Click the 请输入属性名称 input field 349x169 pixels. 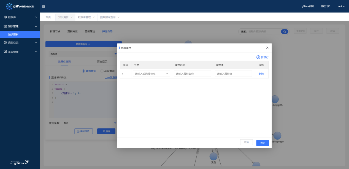click(x=192, y=74)
